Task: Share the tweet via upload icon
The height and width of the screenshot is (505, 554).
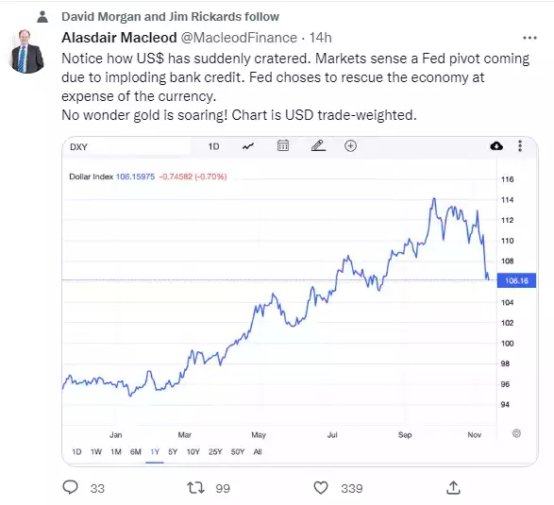Action: (x=453, y=487)
